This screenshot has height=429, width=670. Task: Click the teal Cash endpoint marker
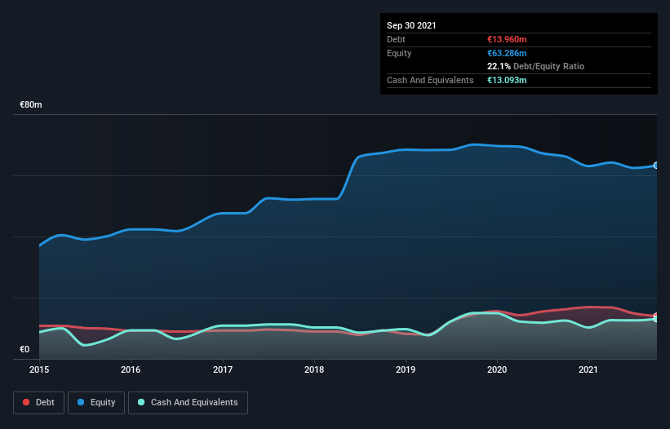coord(655,319)
